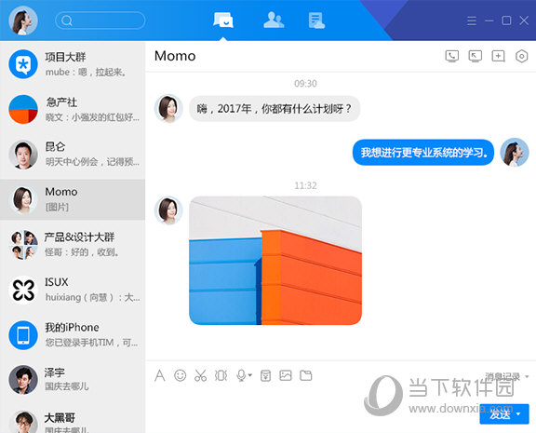
Task: Focus the search input field
Action: point(100,20)
